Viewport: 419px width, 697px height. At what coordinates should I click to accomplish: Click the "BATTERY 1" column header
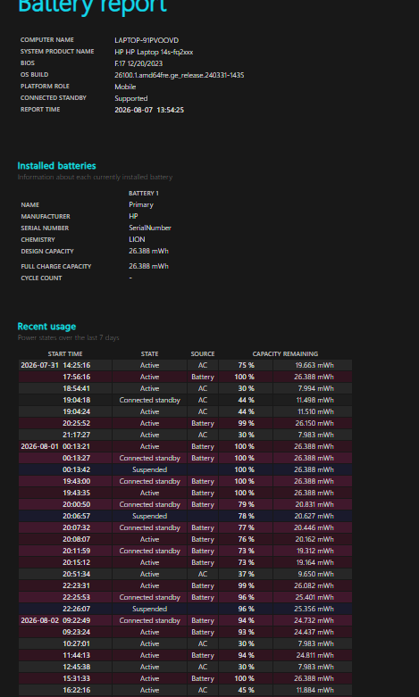[x=144, y=194]
